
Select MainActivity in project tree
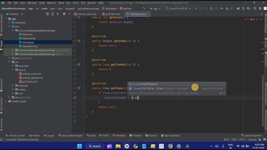[29, 38]
